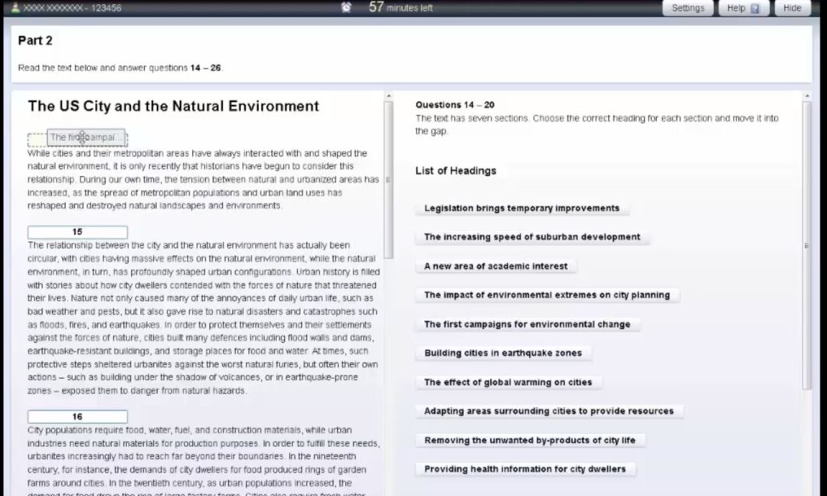827x496 pixels.
Task: Click 'The US City and the Natural Environment' title
Action: click(174, 106)
